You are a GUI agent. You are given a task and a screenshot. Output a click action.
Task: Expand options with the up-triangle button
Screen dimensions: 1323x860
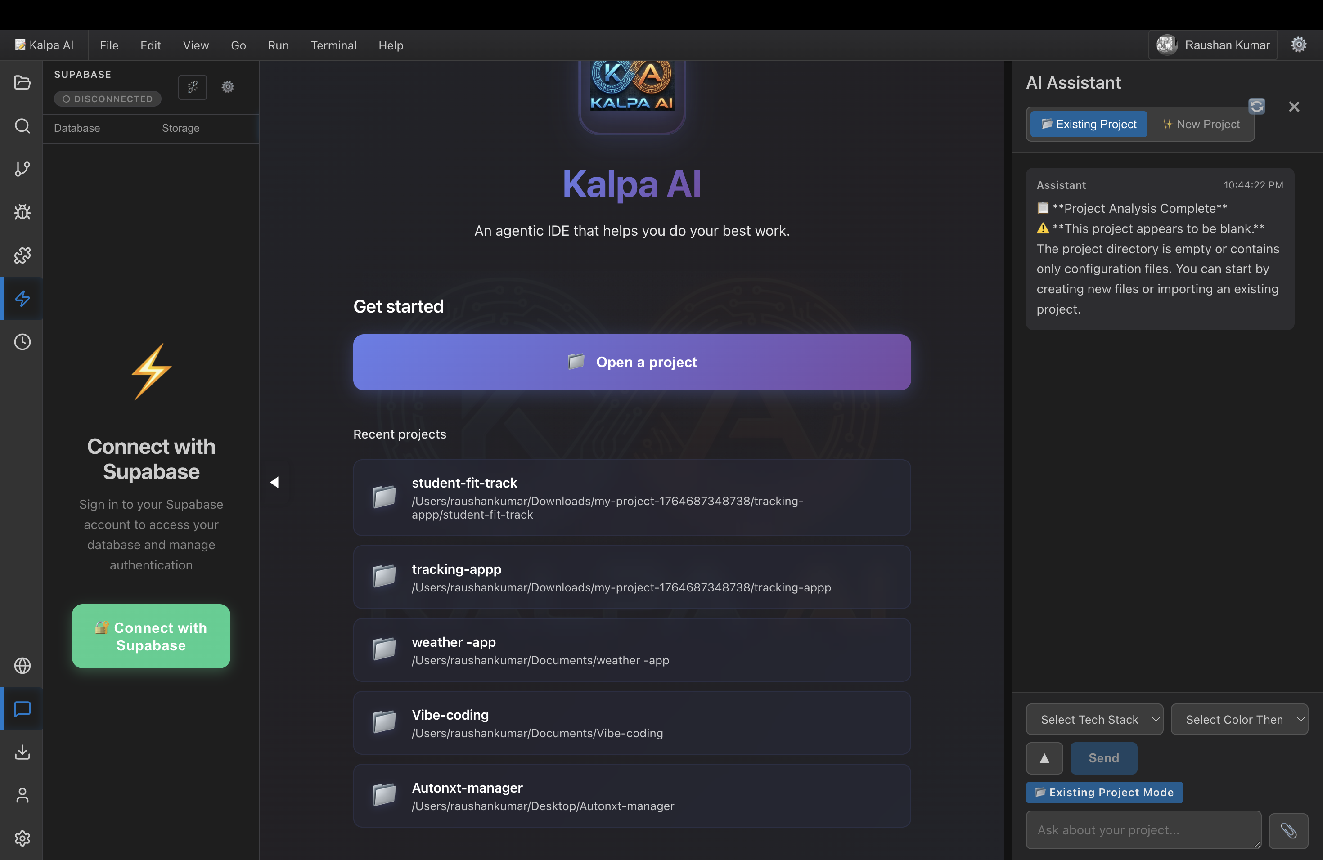(x=1044, y=758)
